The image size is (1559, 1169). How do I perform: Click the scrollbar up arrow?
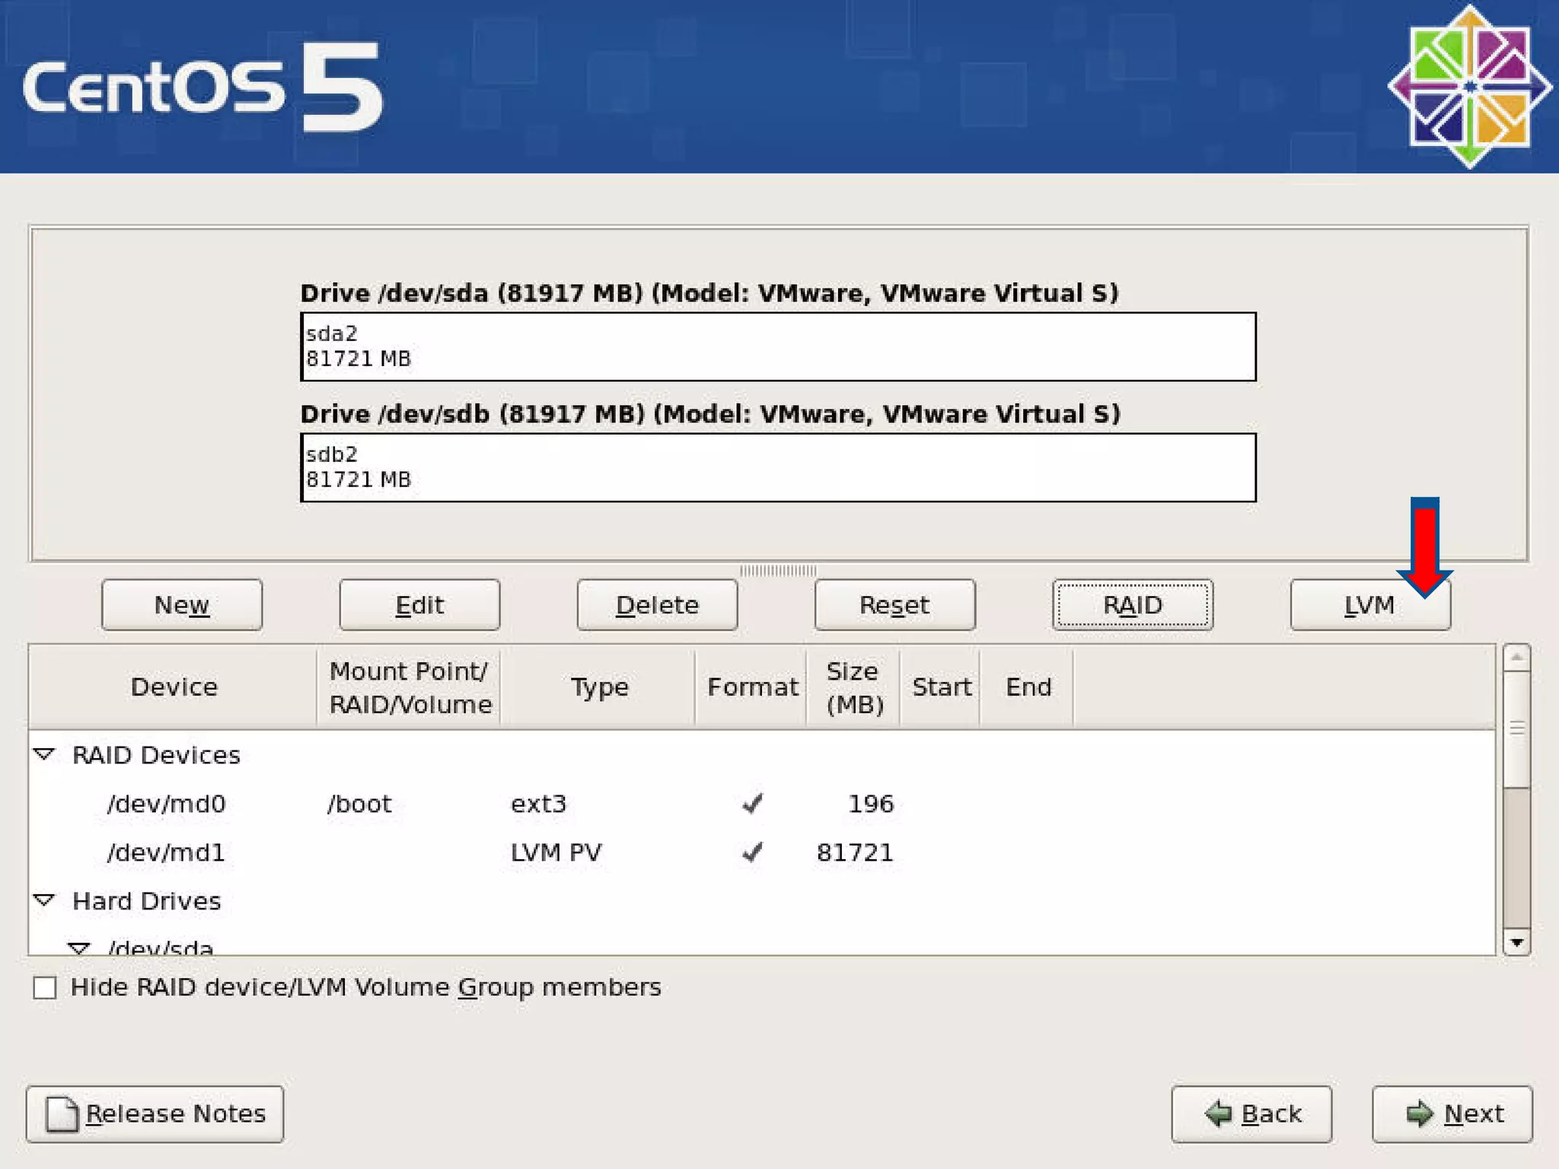click(x=1516, y=658)
